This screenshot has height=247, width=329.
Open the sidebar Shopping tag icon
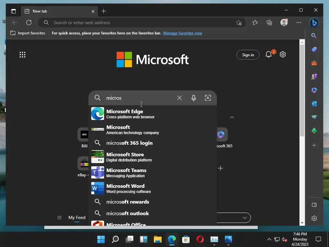click(x=314, y=49)
